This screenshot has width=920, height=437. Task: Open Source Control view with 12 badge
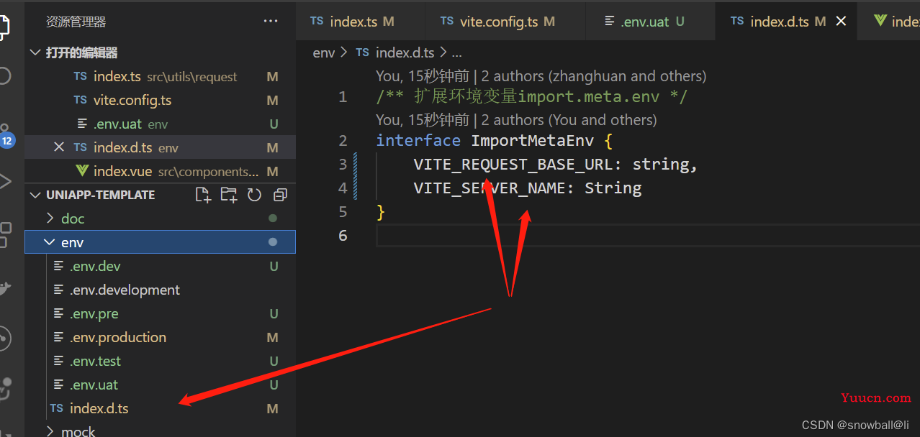(x=6, y=136)
